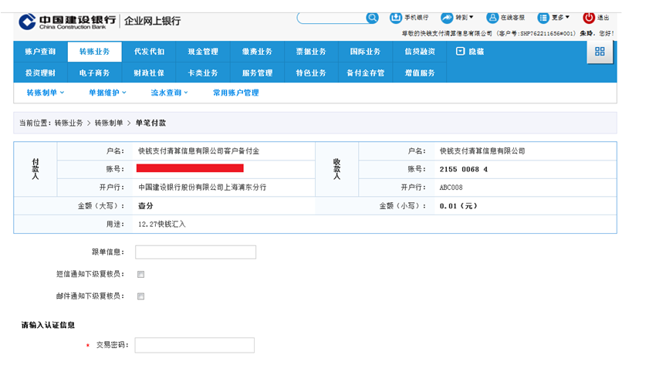The width and height of the screenshot is (656, 365).
Task: Open the 在线客服 customer service icon
Action: pos(492,18)
